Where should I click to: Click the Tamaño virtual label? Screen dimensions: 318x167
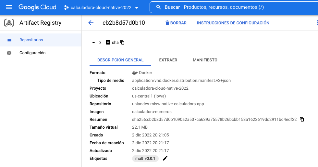click(104, 127)
